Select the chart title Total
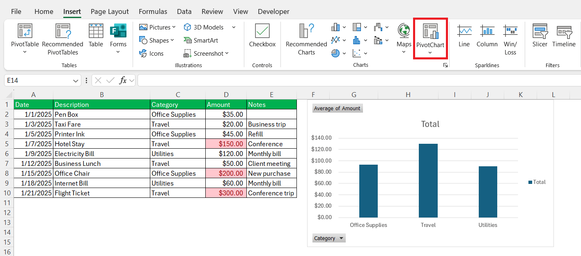Screen dimensions: 581x256 click(430, 124)
